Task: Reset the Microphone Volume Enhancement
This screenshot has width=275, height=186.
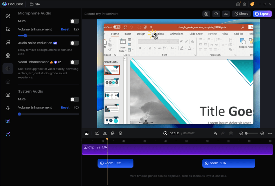Action: click(x=65, y=29)
